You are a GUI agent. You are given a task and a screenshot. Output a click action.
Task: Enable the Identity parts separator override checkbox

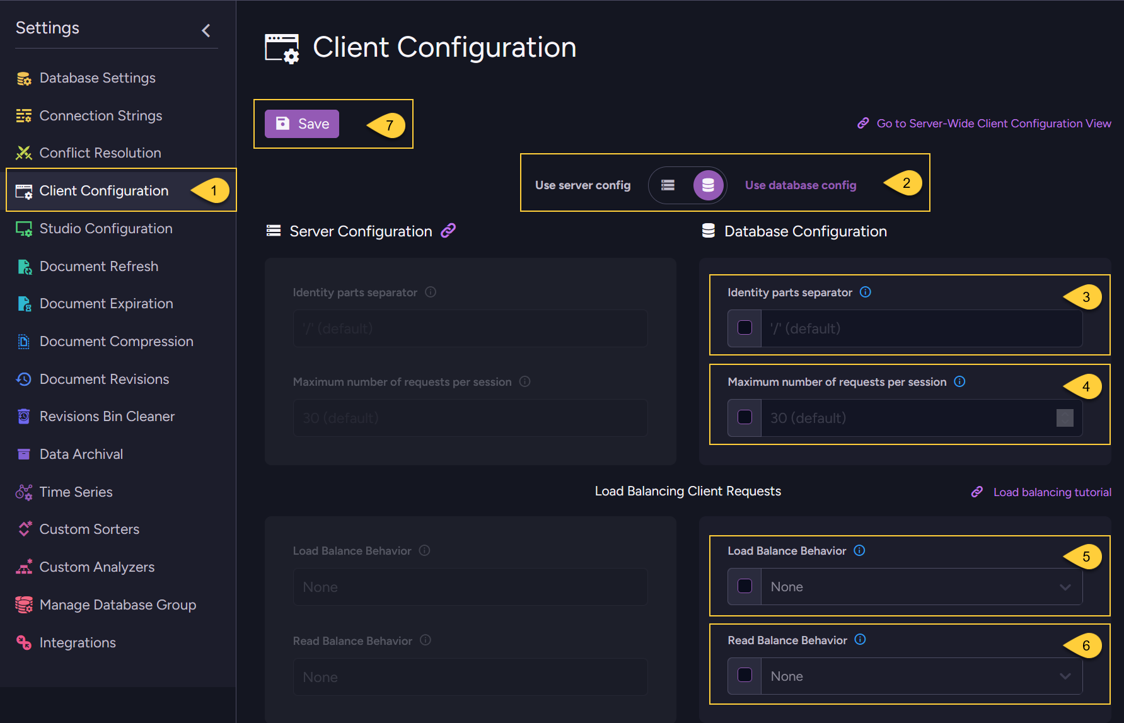click(x=744, y=328)
